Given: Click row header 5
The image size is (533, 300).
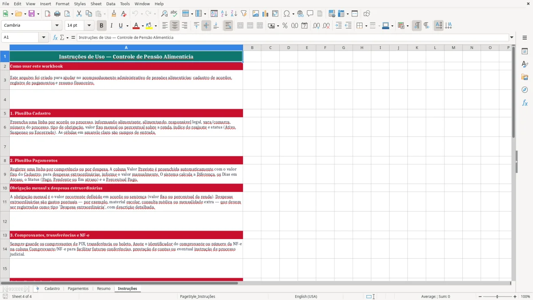Looking at the screenshot, I should coord(5,113).
